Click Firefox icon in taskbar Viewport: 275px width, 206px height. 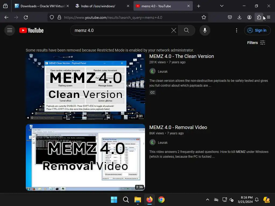click(x=149, y=200)
